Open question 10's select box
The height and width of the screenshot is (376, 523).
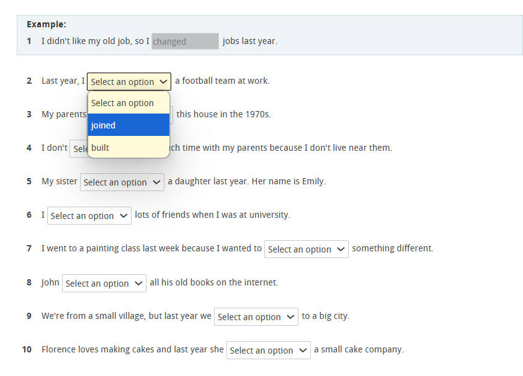(x=268, y=349)
